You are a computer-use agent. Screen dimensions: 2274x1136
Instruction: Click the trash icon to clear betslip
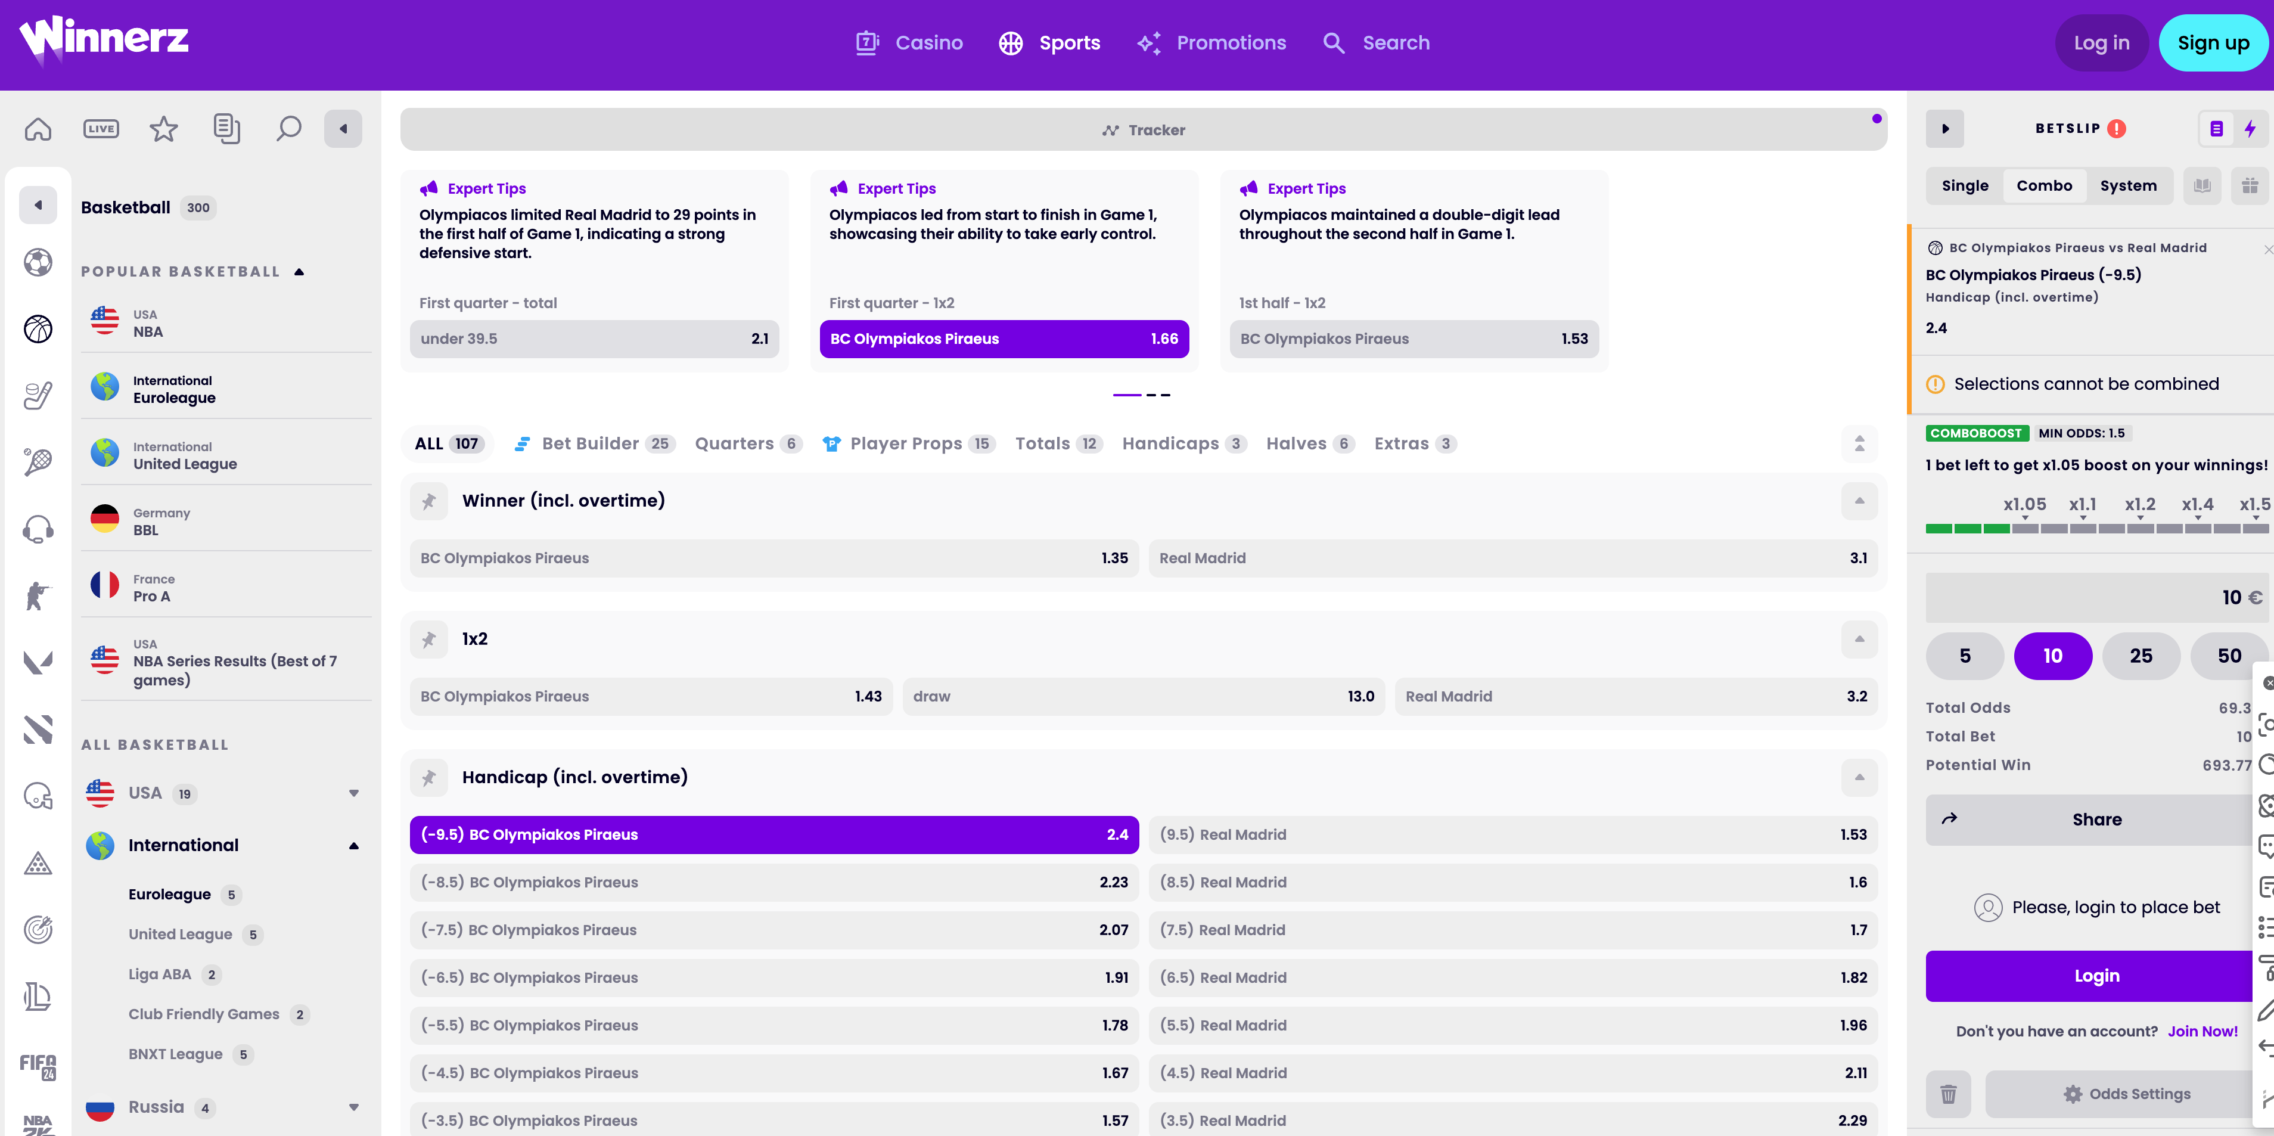pos(1948,1094)
